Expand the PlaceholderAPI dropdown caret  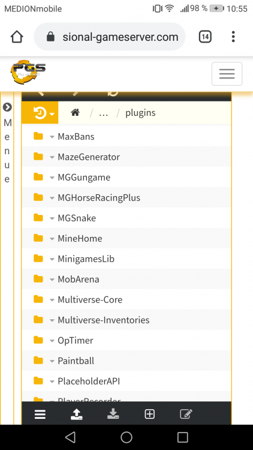pyautogui.click(x=52, y=382)
